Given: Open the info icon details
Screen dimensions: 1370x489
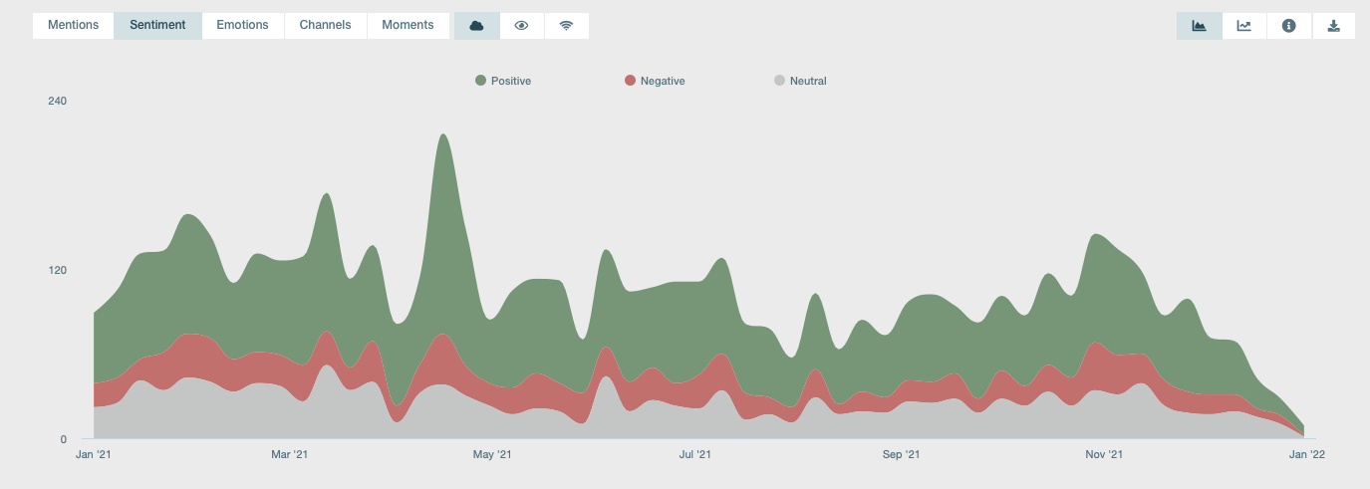Looking at the screenshot, I should click(x=1288, y=26).
